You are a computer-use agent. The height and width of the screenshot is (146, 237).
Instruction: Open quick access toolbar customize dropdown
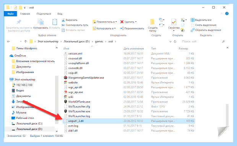coord(24,8)
